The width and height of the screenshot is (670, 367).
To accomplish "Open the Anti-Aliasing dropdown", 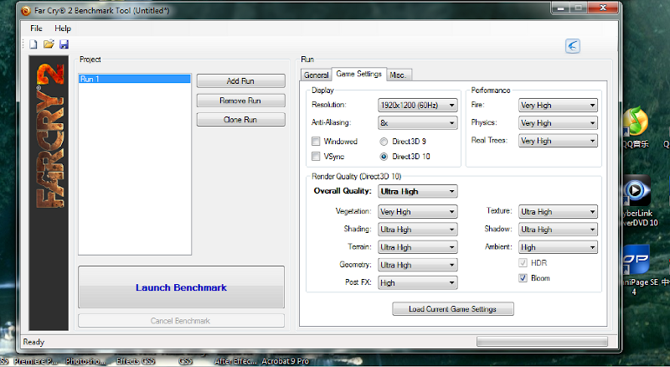I will click(417, 123).
